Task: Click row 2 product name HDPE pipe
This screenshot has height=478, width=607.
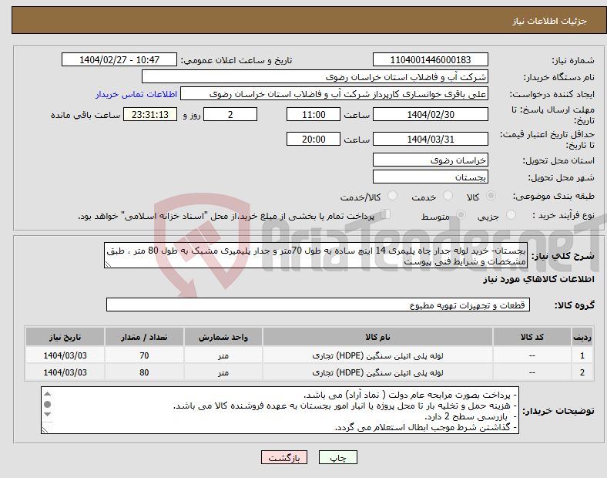Action: 377,372
